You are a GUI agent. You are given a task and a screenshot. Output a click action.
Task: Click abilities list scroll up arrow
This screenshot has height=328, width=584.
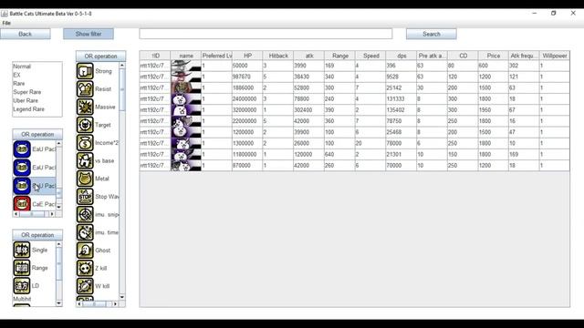122,65
